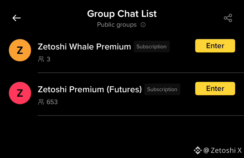This screenshot has width=244, height=158.
Task: Select the red Z avatar
Action: 20,93
